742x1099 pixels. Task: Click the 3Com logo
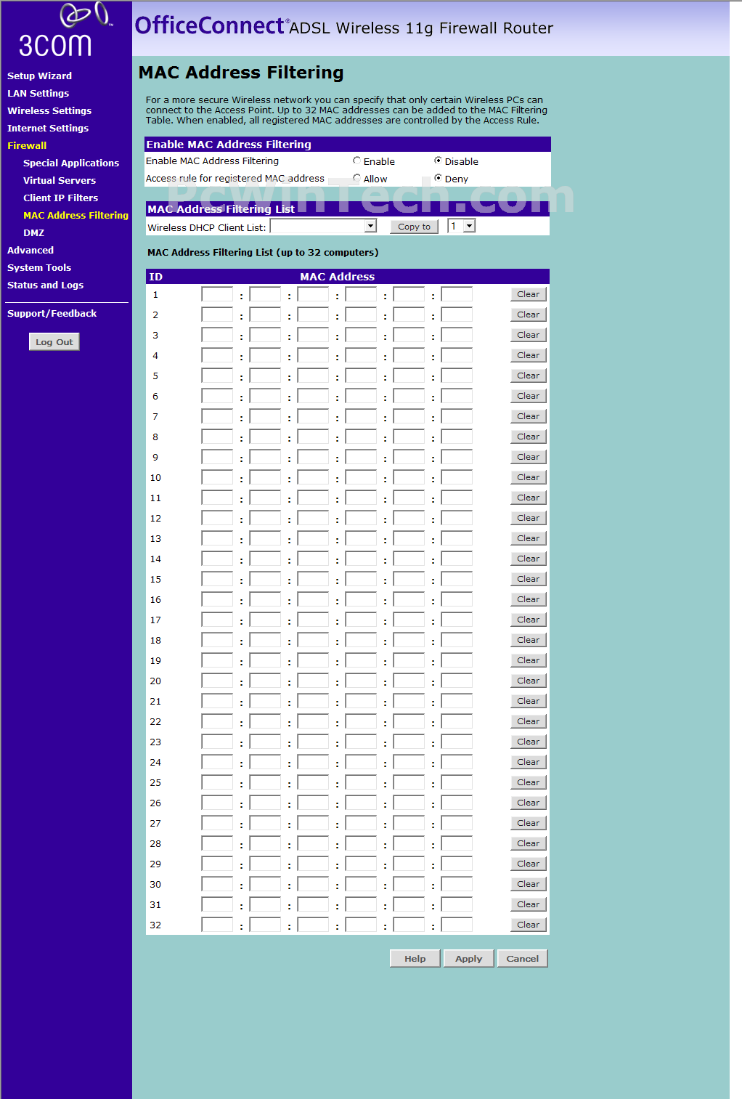[x=65, y=31]
